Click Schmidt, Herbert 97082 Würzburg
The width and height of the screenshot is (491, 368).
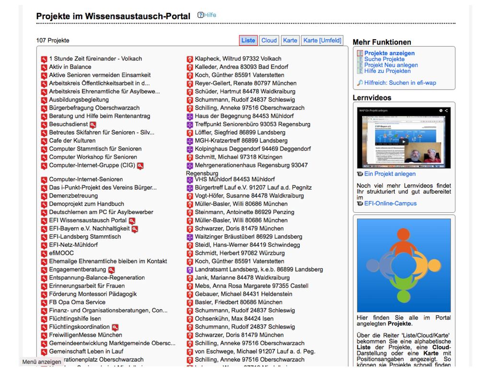(x=240, y=253)
